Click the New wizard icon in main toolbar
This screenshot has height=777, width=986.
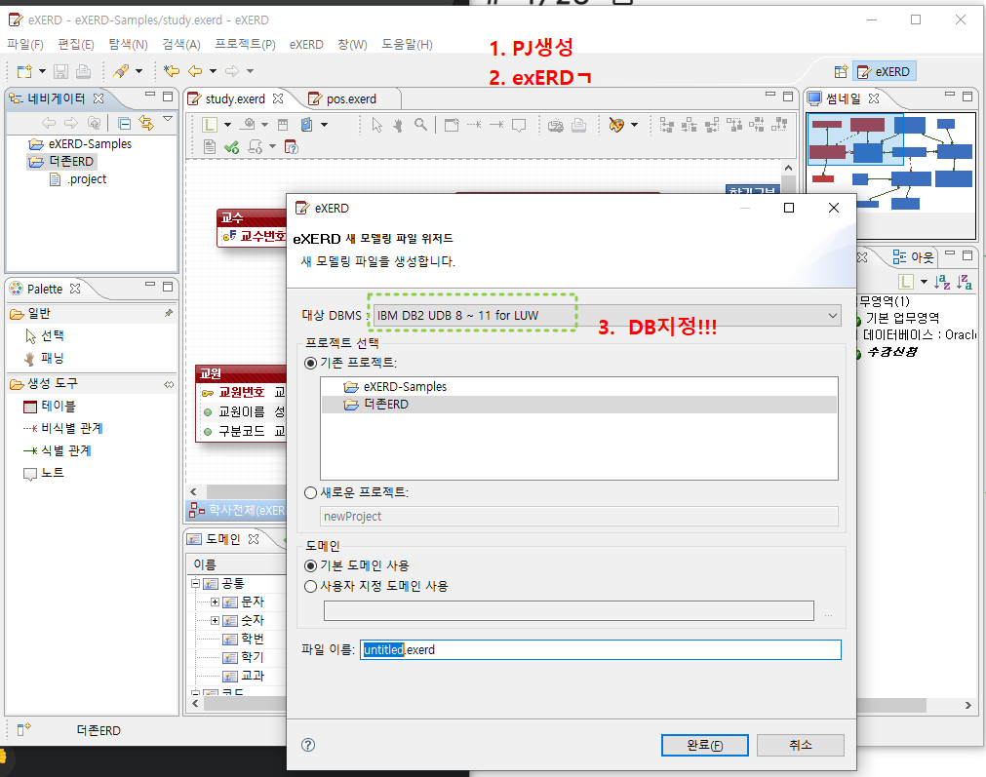24,71
